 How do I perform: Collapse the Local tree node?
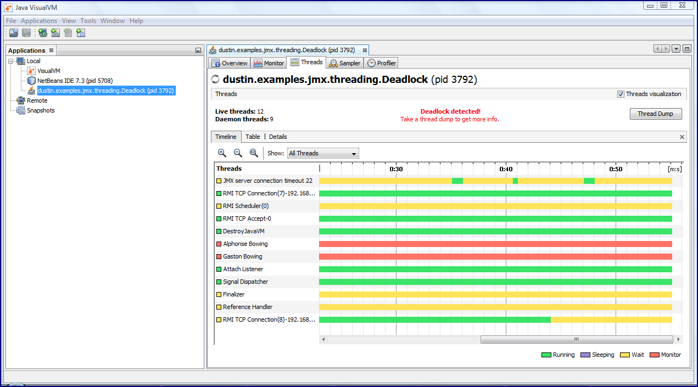pyautogui.click(x=11, y=61)
